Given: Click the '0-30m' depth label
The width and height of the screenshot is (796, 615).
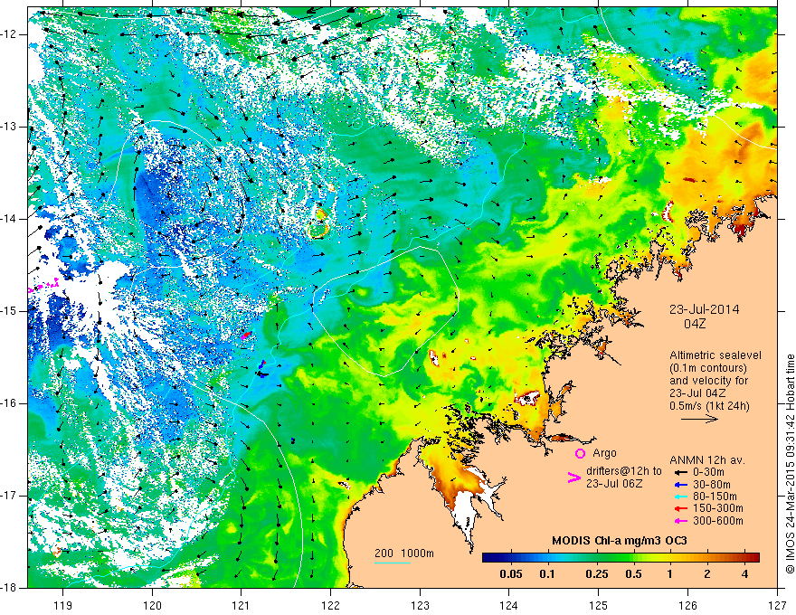Looking at the screenshot, I should 708,472.
